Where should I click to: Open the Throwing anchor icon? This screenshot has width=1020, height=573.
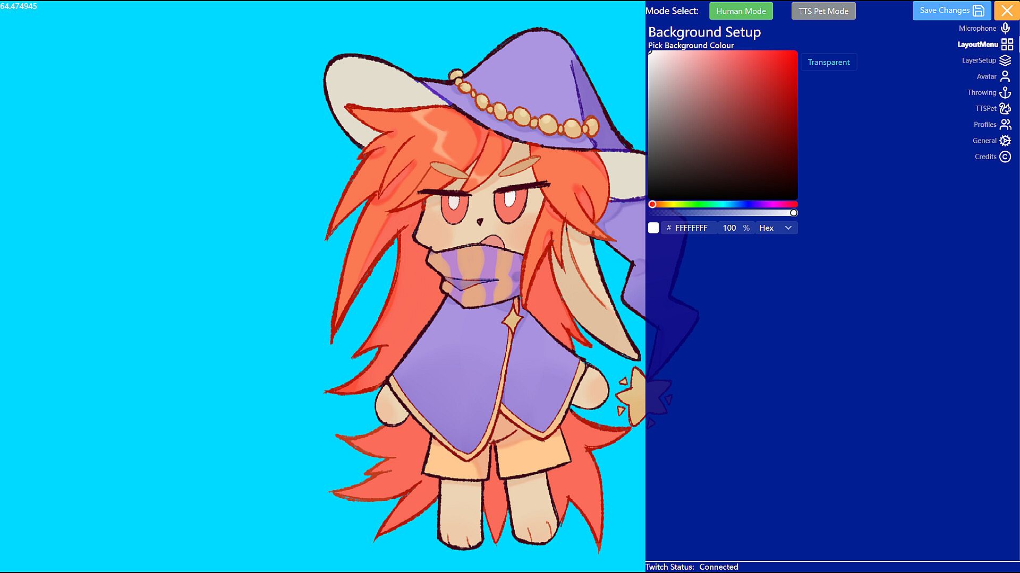[x=1005, y=93]
